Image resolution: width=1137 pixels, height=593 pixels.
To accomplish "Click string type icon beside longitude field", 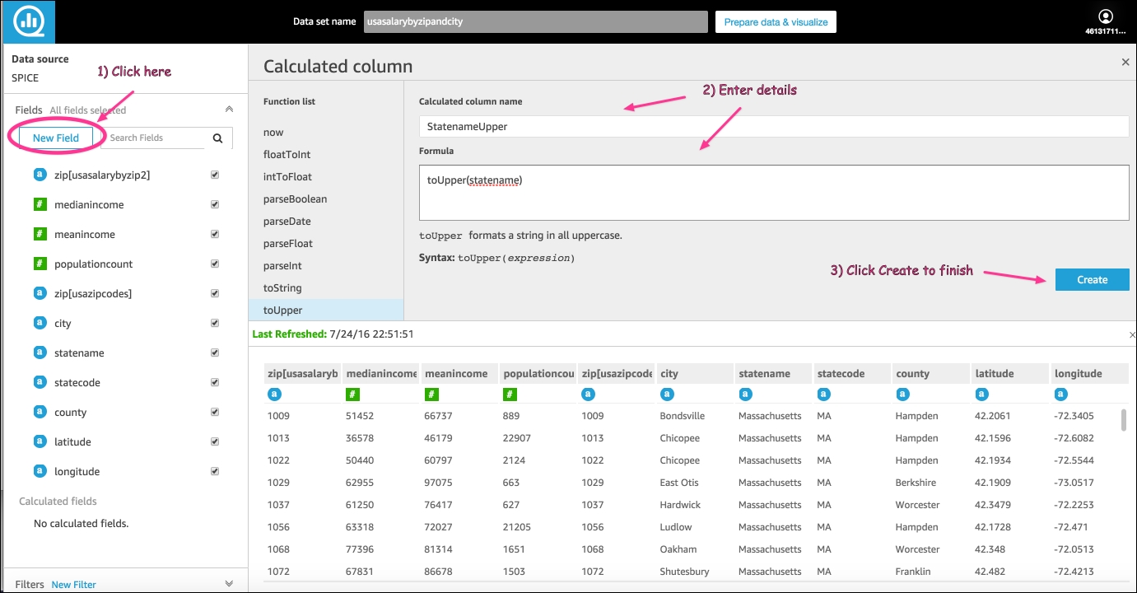I will (x=39, y=471).
